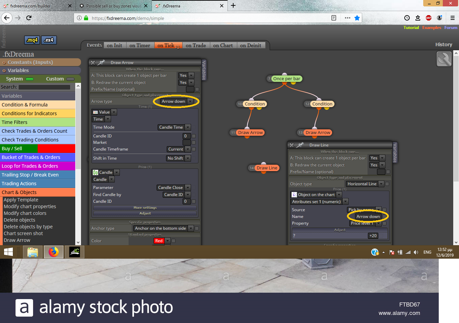The height and width of the screenshot is (323, 459).
Task: Open Candle Timeframe Current dropdown
Action: [x=179, y=149]
